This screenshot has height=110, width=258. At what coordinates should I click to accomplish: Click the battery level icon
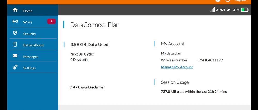(x=245, y=10)
